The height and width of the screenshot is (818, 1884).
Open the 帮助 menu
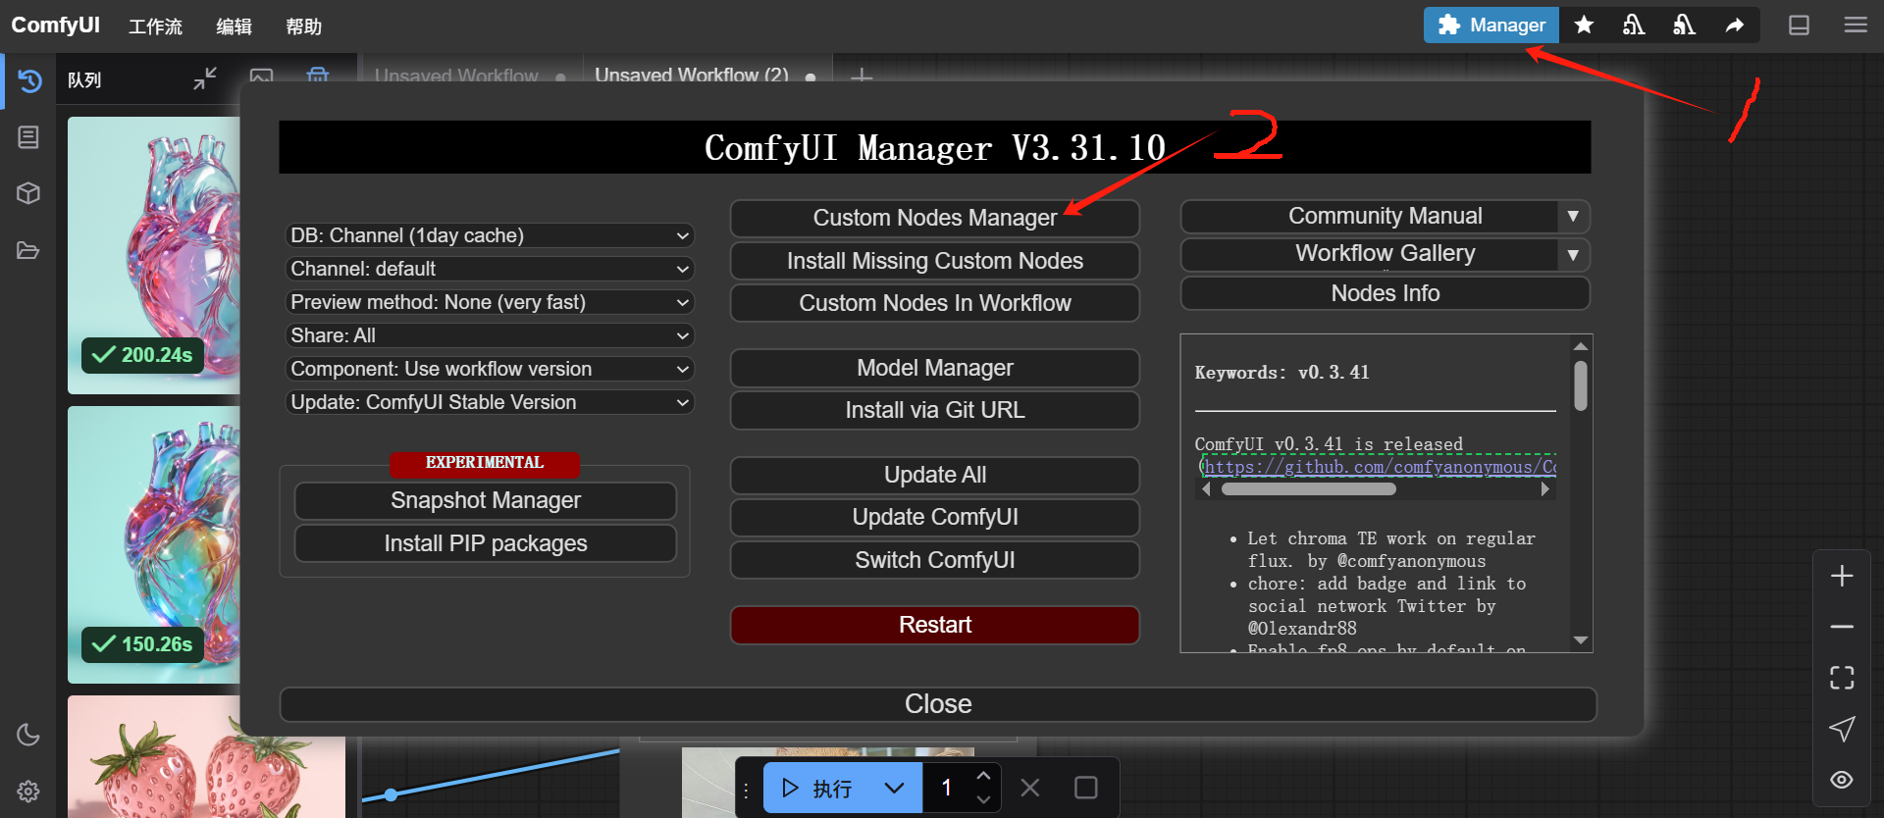[303, 26]
